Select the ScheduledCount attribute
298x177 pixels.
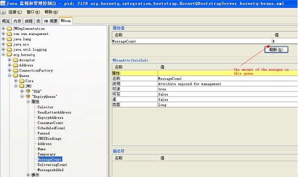coord(51,128)
